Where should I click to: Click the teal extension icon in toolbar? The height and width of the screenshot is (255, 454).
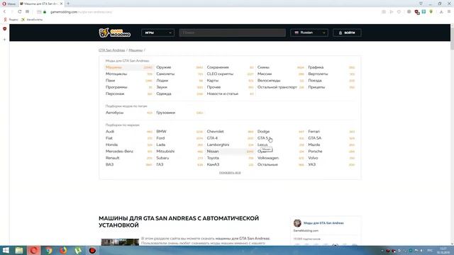pyautogui.click(x=423, y=11)
